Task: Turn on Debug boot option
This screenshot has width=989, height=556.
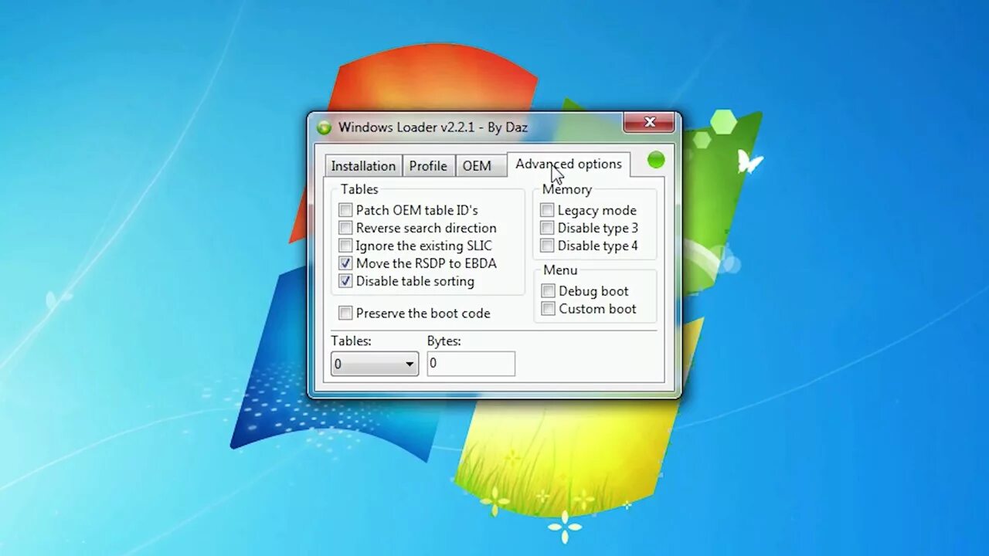Action: click(548, 291)
